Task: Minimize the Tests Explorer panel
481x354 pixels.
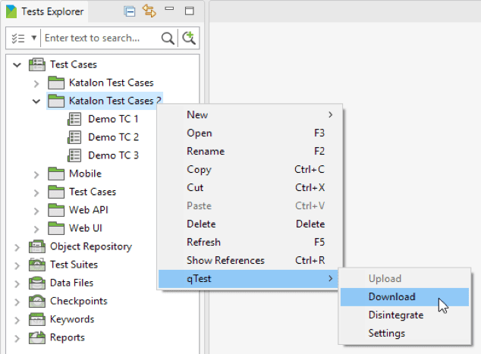Action: coord(169,11)
